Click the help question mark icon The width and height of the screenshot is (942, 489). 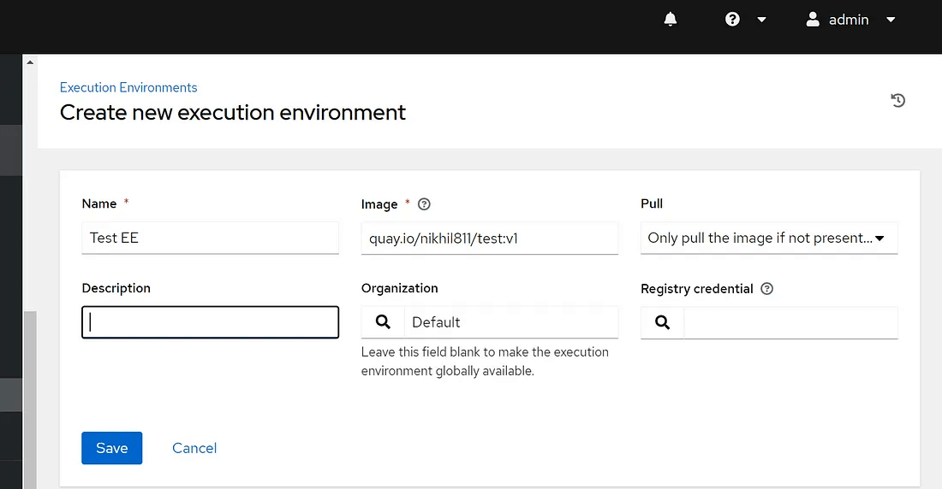click(732, 20)
